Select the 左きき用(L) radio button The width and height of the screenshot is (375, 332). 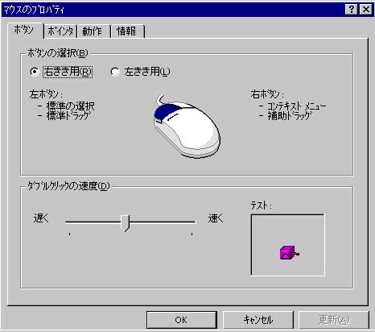coord(115,72)
